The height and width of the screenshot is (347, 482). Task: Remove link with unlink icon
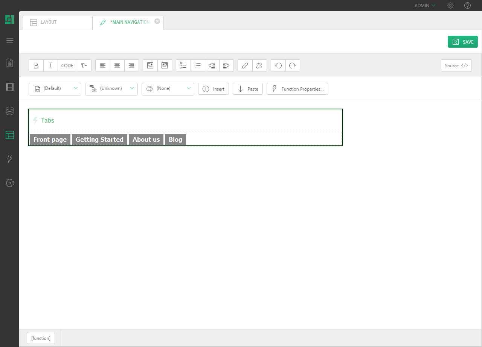click(259, 65)
